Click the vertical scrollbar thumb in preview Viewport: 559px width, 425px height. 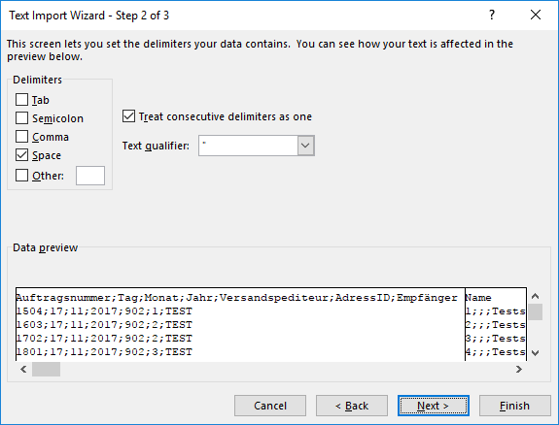535,312
